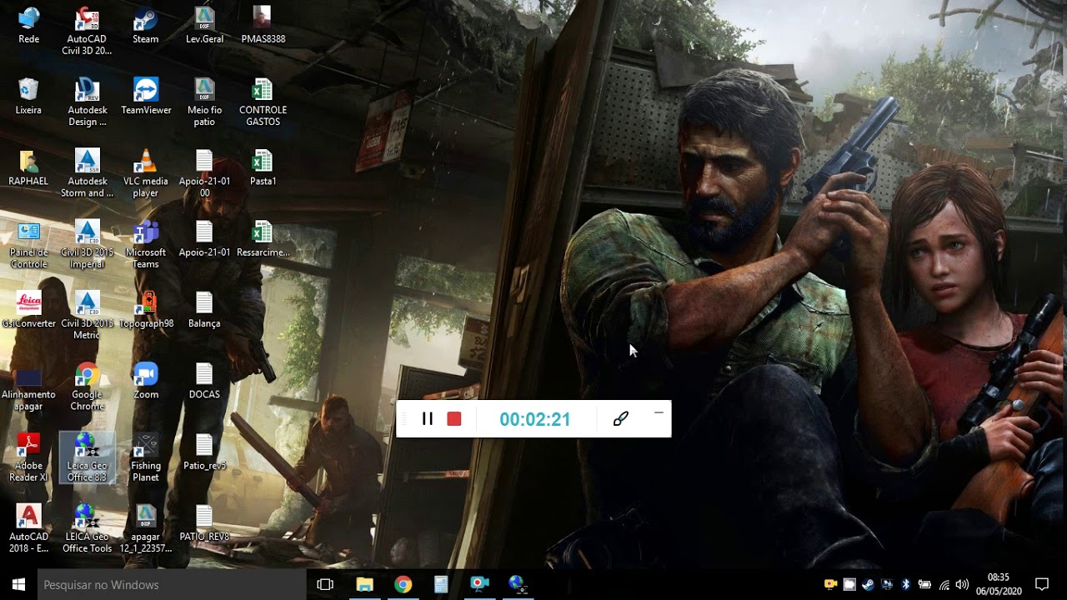
Task: Open the RAPHAEL user folder
Action: 28,167
